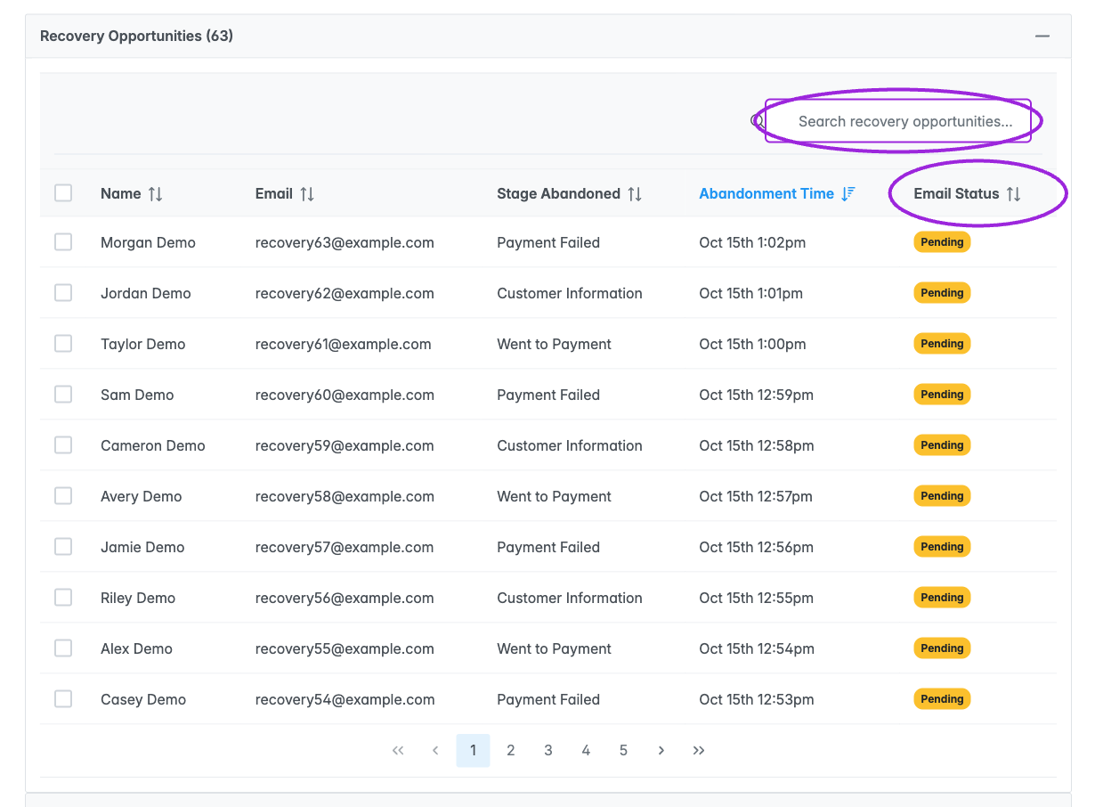Open page 4 of results

(x=586, y=751)
